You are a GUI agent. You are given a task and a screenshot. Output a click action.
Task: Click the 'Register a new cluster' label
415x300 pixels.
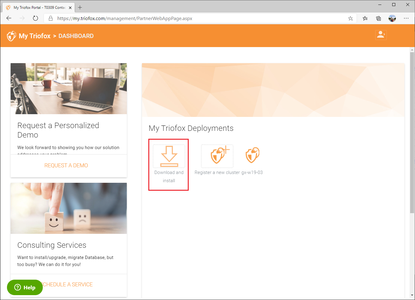pyautogui.click(x=217, y=172)
